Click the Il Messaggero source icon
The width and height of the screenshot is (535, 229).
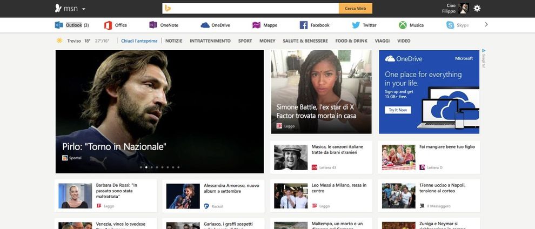click(x=422, y=206)
